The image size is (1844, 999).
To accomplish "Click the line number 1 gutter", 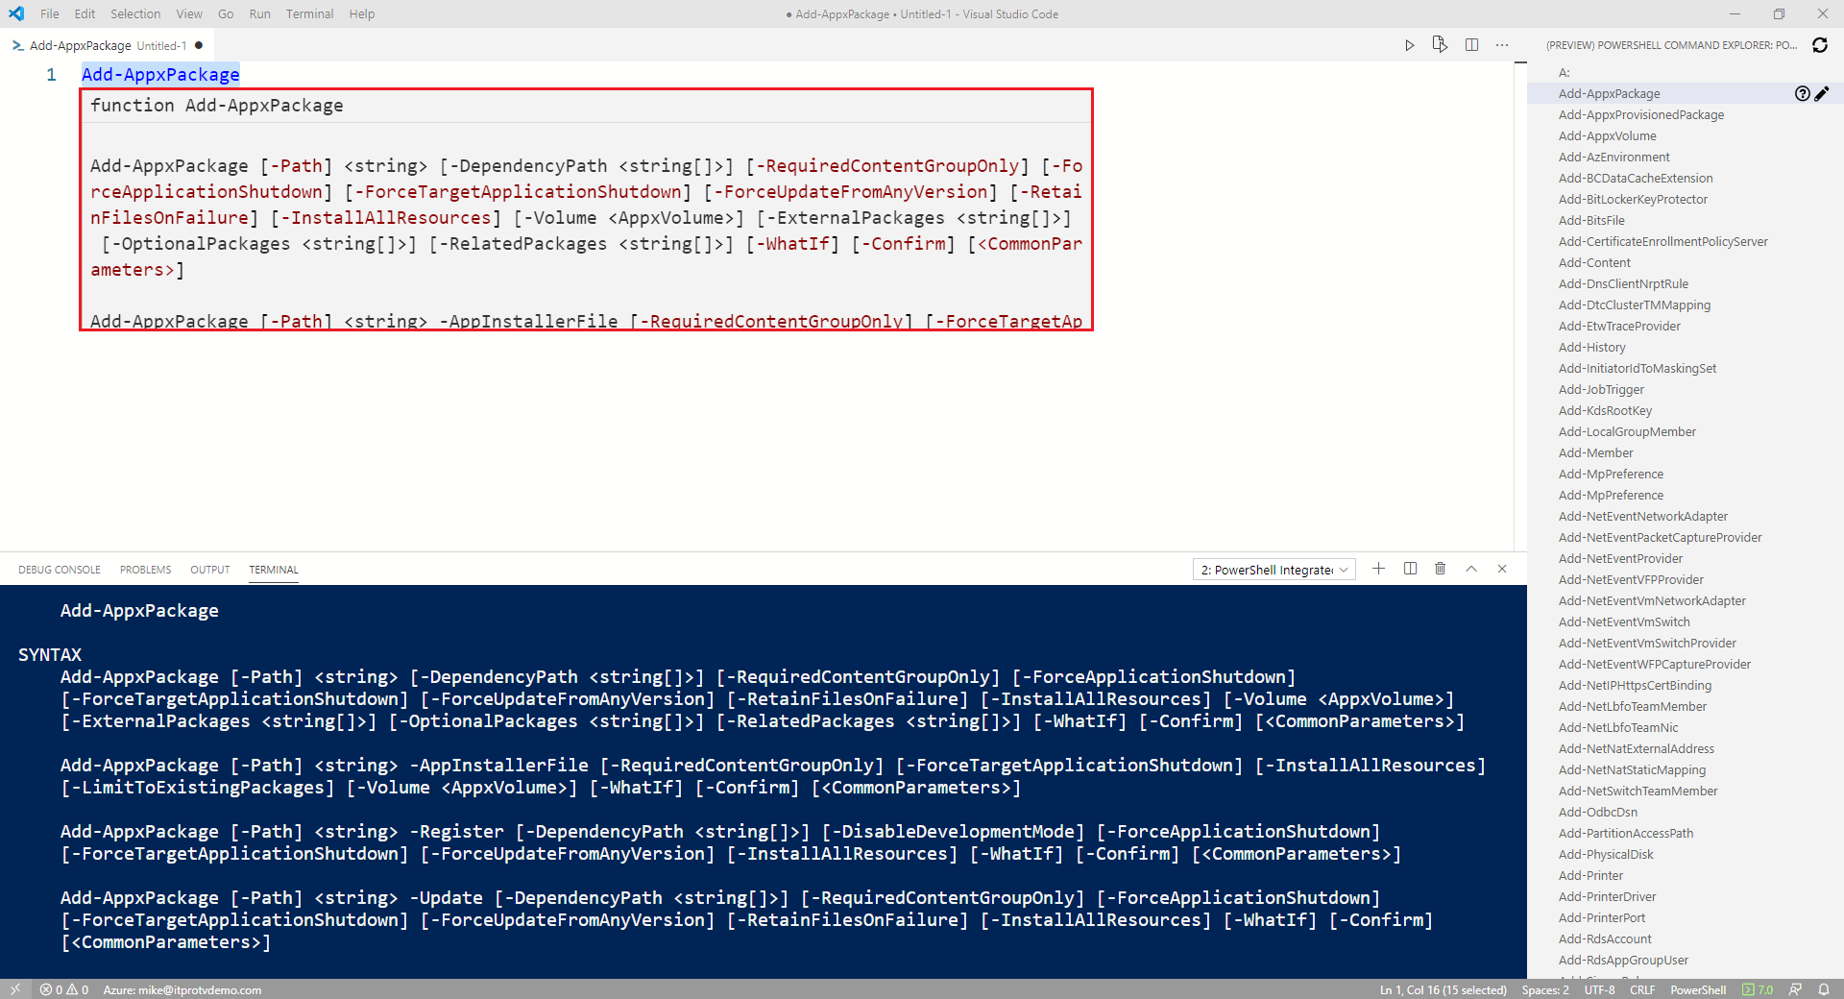I will [x=51, y=74].
